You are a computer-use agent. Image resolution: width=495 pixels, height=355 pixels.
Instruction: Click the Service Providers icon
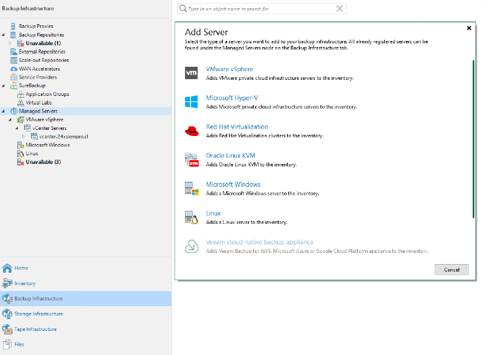point(14,77)
